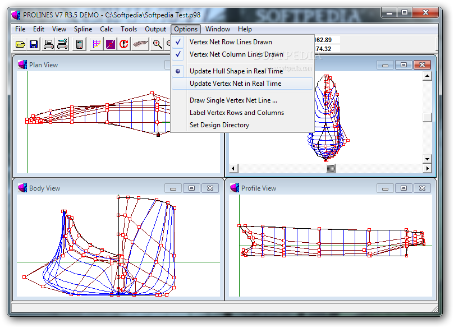Image resolution: width=454 pixels, height=328 pixels.
Task: Click the vertical scrollbar thumb
Action: pyautogui.click(x=428, y=117)
